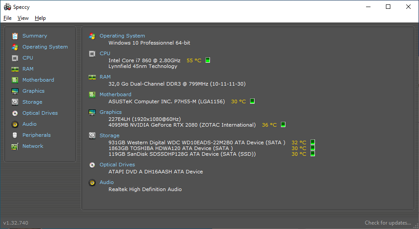Click the SanDisk SSD temperature indicator
Viewport: 419px width, 229px height.
tap(313, 154)
